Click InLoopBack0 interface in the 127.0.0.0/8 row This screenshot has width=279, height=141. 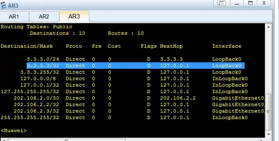[x=230, y=79]
